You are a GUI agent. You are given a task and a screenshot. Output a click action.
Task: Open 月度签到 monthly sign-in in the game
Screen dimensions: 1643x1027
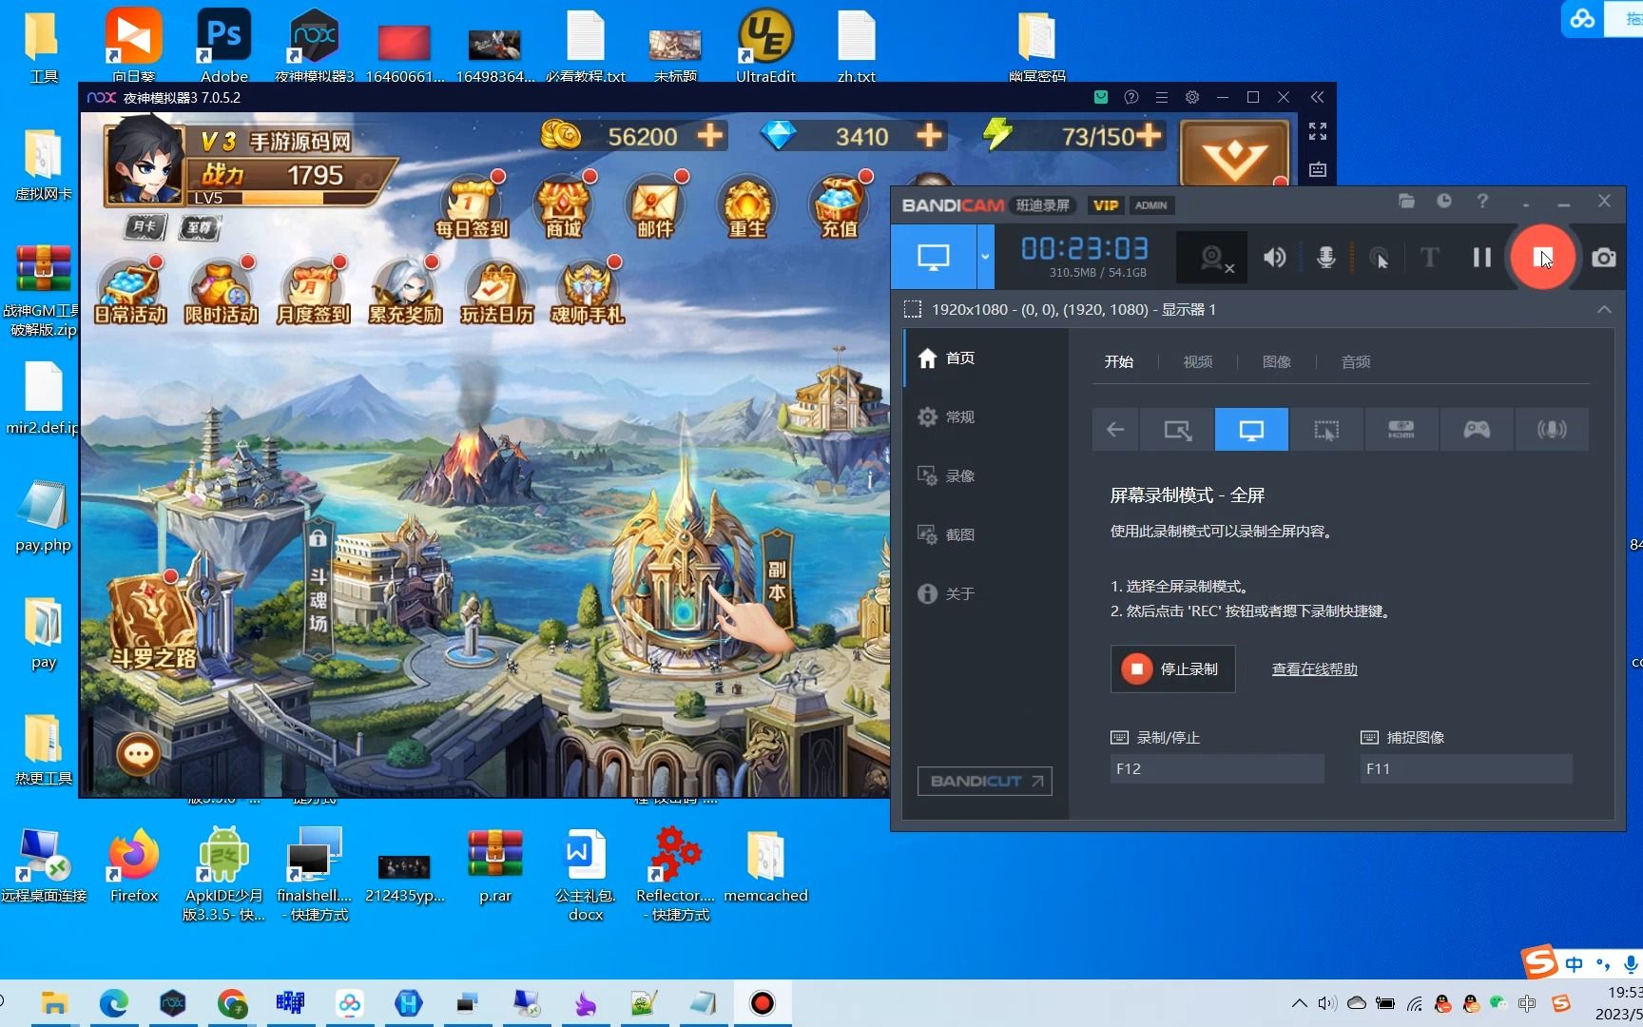click(x=313, y=291)
